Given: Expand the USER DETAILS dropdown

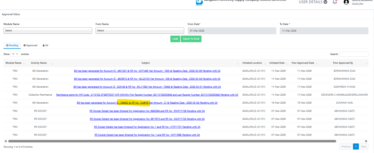Looking at the screenshot, I should [x=313, y=2].
